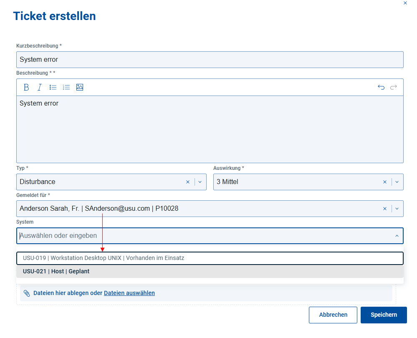Image resolution: width=417 pixels, height=338 pixels.
Task: Undo the last edit in description
Action: (381, 87)
